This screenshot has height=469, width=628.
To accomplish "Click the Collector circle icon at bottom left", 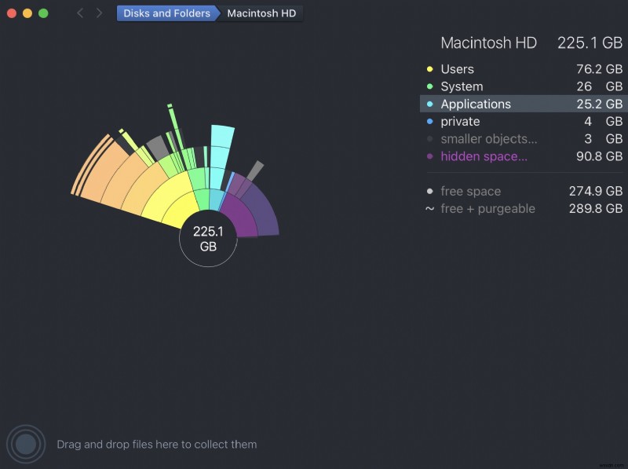I will (26, 444).
